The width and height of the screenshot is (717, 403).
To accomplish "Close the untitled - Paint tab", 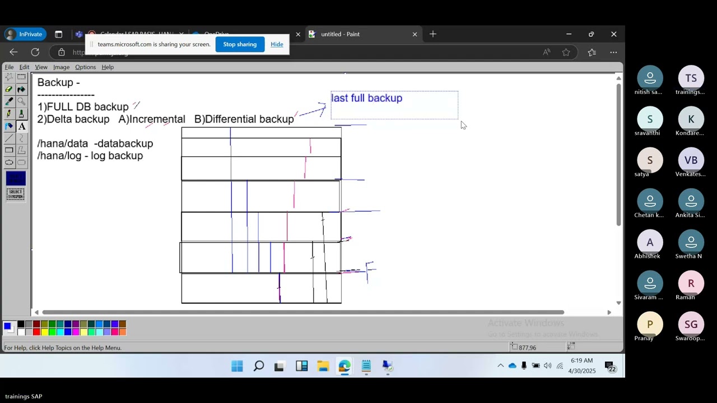I will (415, 34).
